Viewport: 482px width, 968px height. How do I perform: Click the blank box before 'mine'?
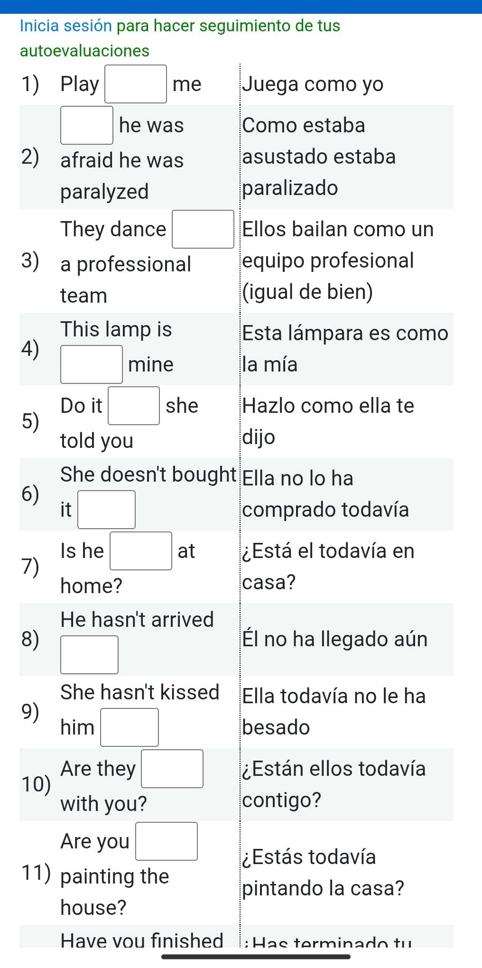[x=92, y=364]
